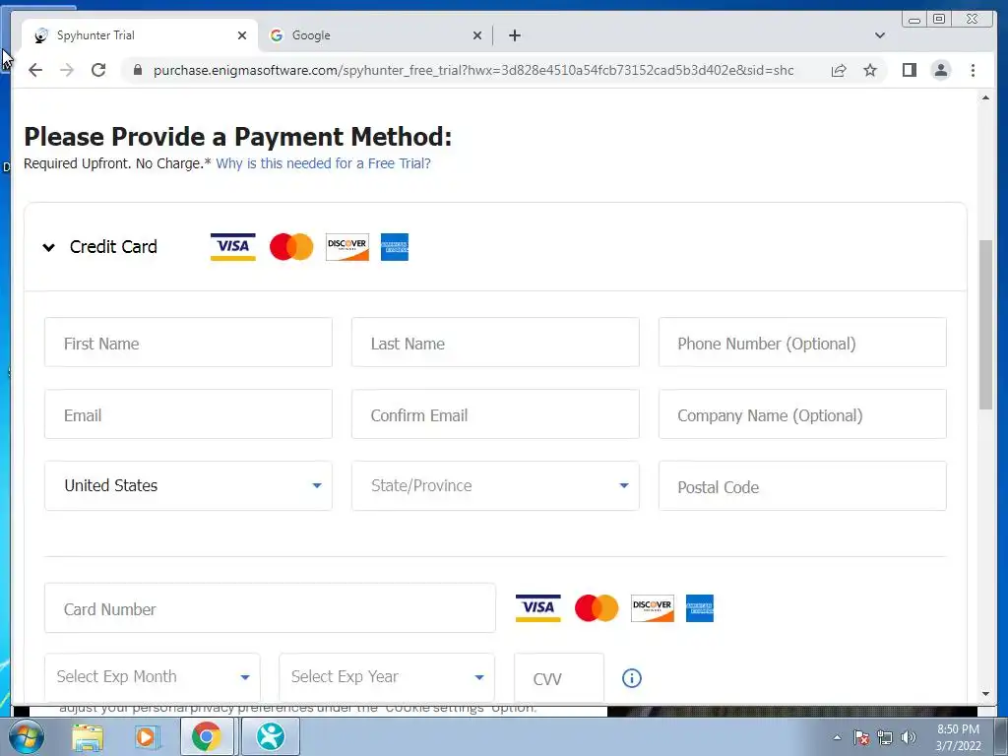Screen dimensions: 1008x756
Task: Click the scrollbar down arrow
Action: [985, 694]
